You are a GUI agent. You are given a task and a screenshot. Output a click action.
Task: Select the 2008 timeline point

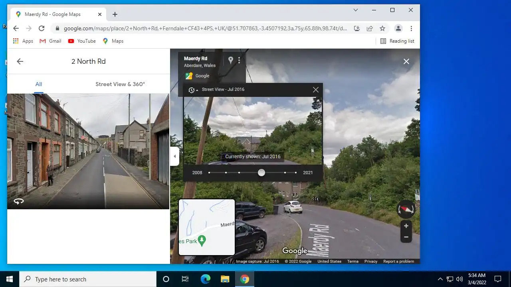(209, 173)
